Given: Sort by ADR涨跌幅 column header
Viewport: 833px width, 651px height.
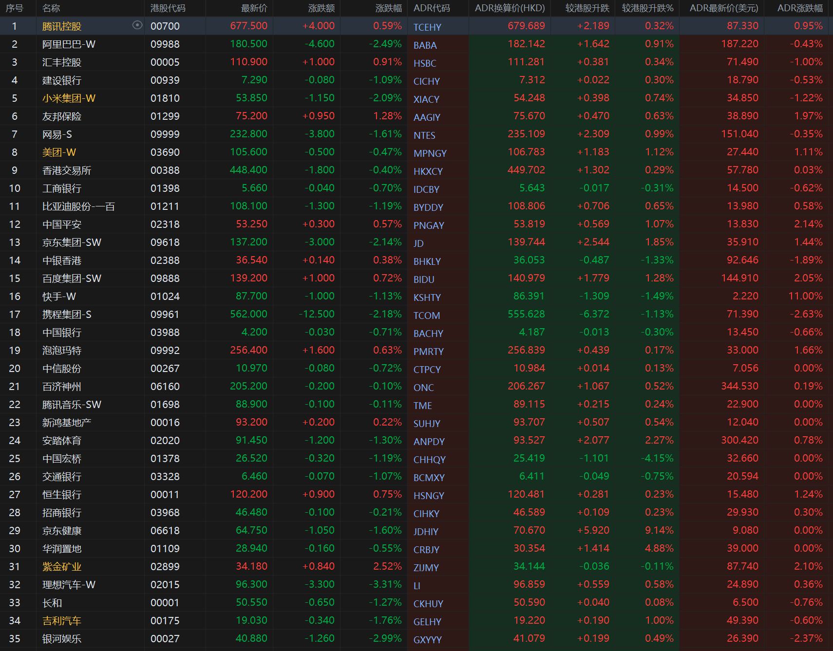Looking at the screenshot, I should [799, 8].
